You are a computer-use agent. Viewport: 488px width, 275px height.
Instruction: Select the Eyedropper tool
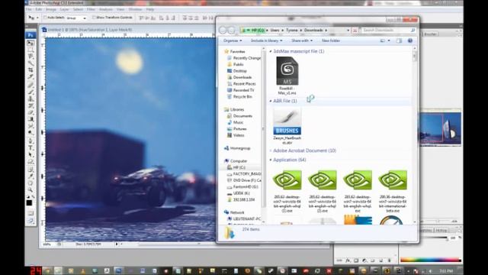pyautogui.click(x=30, y=176)
